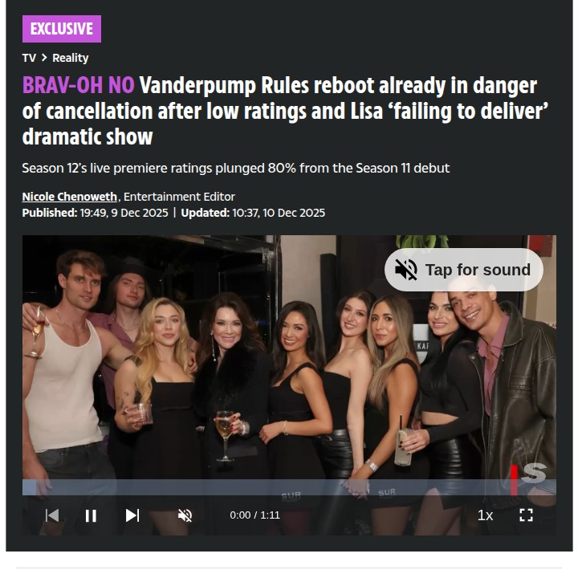Enter fullscreen video mode
Image resolution: width=578 pixels, height=578 pixels.
click(x=526, y=515)
